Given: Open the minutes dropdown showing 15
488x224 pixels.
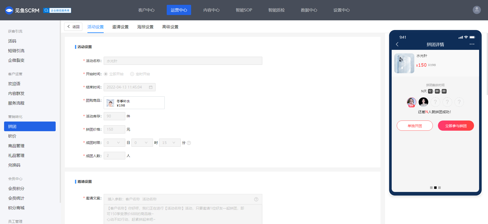Looking at the screenshot, I should tap(170, 143).
